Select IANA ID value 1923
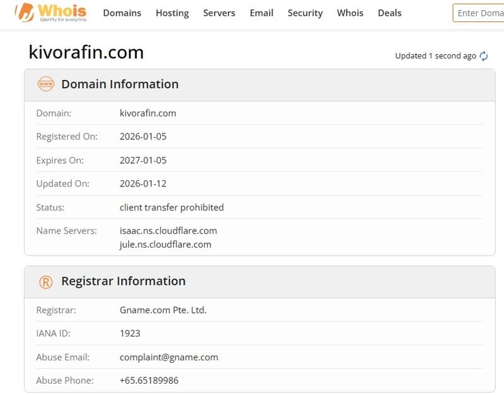Viewport: 504px width, 395px height. click(x=130, y=333)
